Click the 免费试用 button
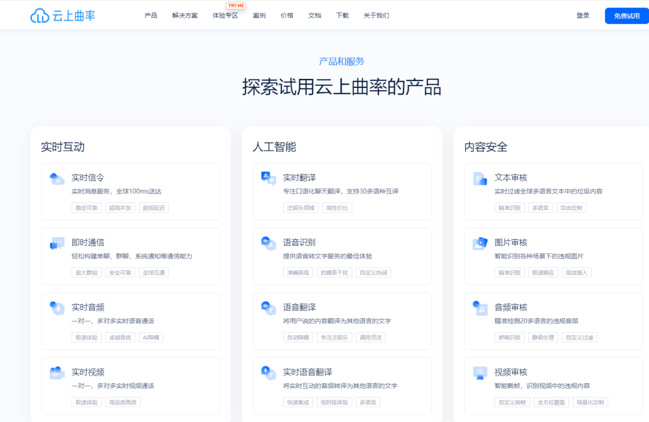Viewport: 649px width, 422px height. pos(626,15)
